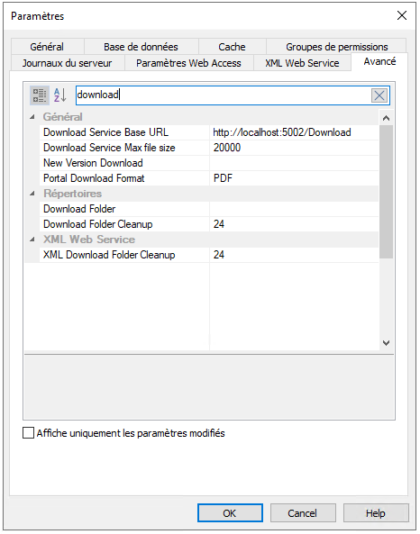Open the Base de données tab
Screen dimensions: 420x534
[x=142, y=47]
